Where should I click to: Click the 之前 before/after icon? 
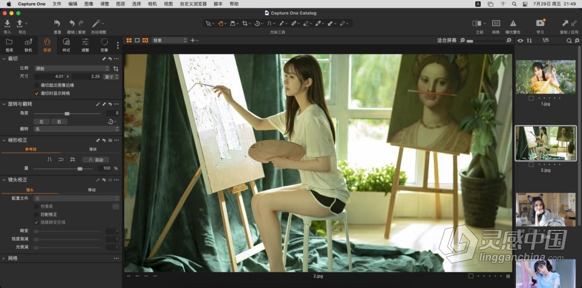[477, 24]
